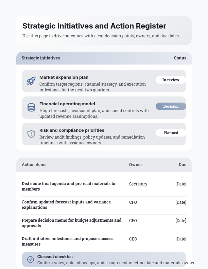Click the date for forecast inputs task
Screen dimensions: 208x269
pyautogui.click(x=181, y=202)
